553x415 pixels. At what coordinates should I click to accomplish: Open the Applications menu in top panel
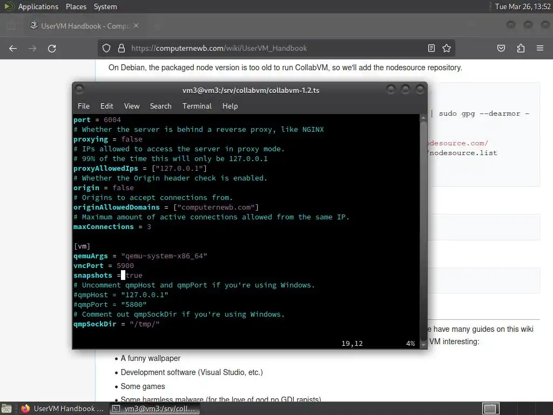pos(38,6)
